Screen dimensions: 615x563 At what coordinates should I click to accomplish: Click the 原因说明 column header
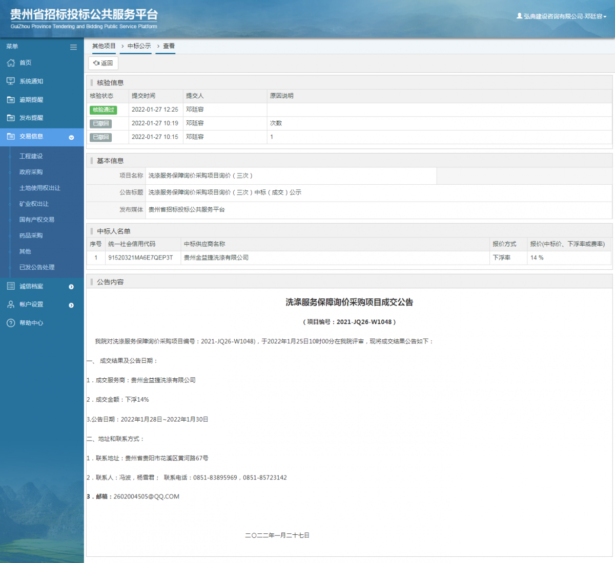(282, 96)
